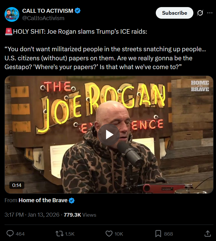Click the Home of the Brave watermark
The height and width of the screenshot is (241, 216).
pyautogui.click(x=200, y=86)
